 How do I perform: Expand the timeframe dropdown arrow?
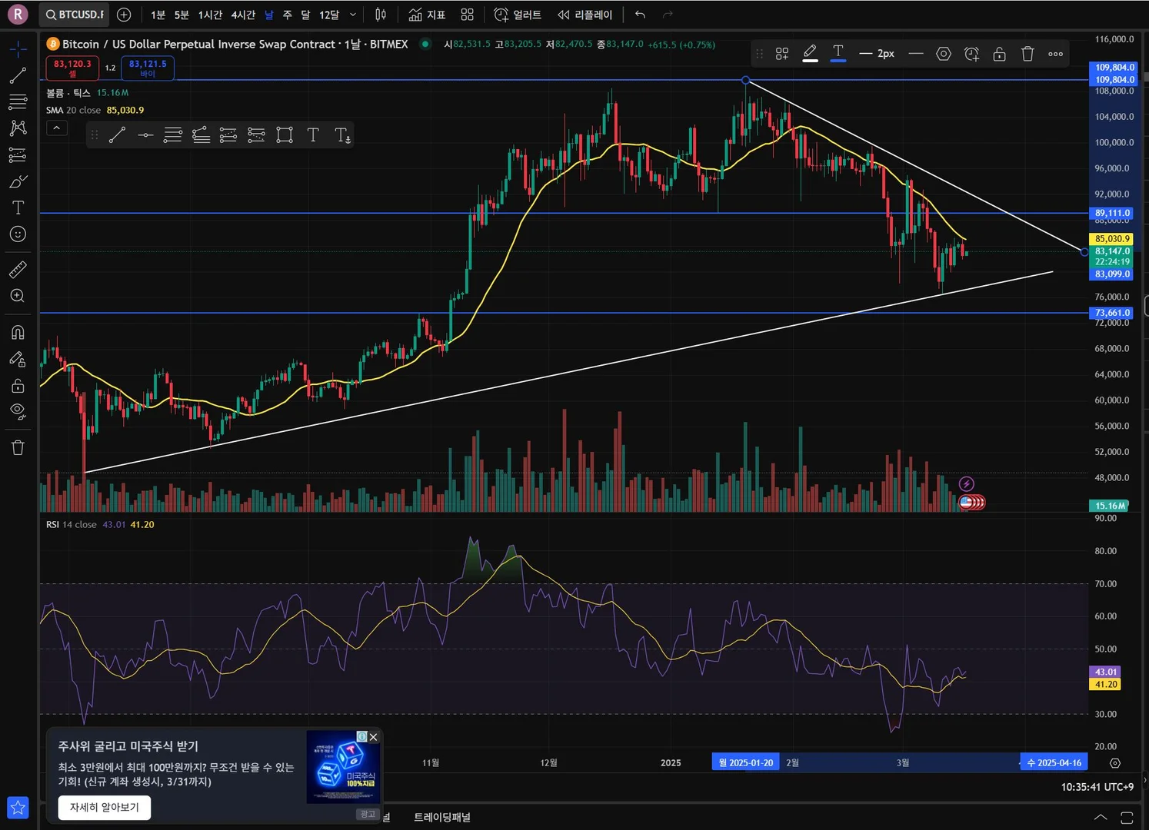[353, 15]
